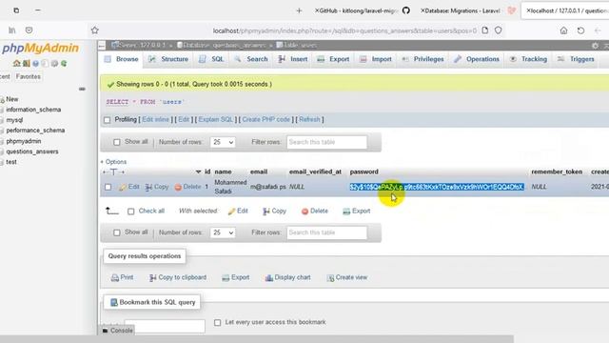The height and width of the screenshot is (343, 609).
Task: Click the page info icon beside the URL
Action: [x=484, y=30]
